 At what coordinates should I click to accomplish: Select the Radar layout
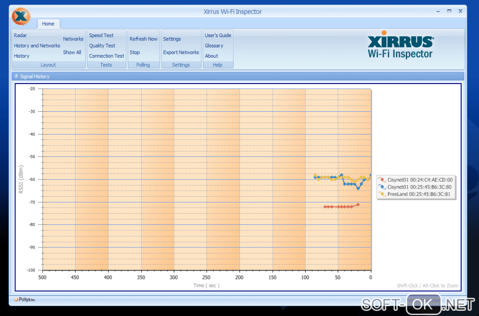click(x=21, y=35)
